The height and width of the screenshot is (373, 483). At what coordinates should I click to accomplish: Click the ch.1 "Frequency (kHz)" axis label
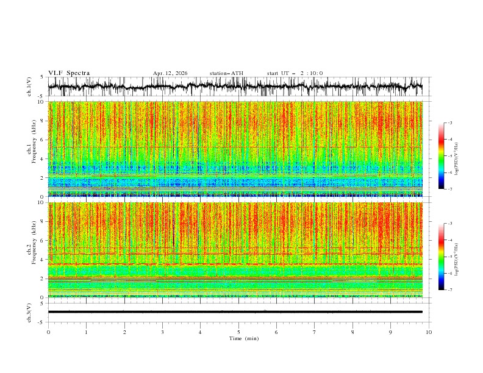[34, 141]
